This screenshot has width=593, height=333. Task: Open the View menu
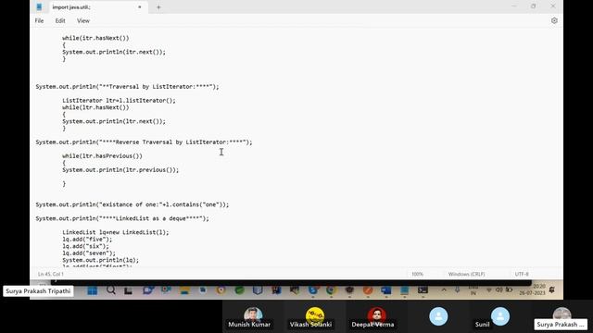[83, 20]
